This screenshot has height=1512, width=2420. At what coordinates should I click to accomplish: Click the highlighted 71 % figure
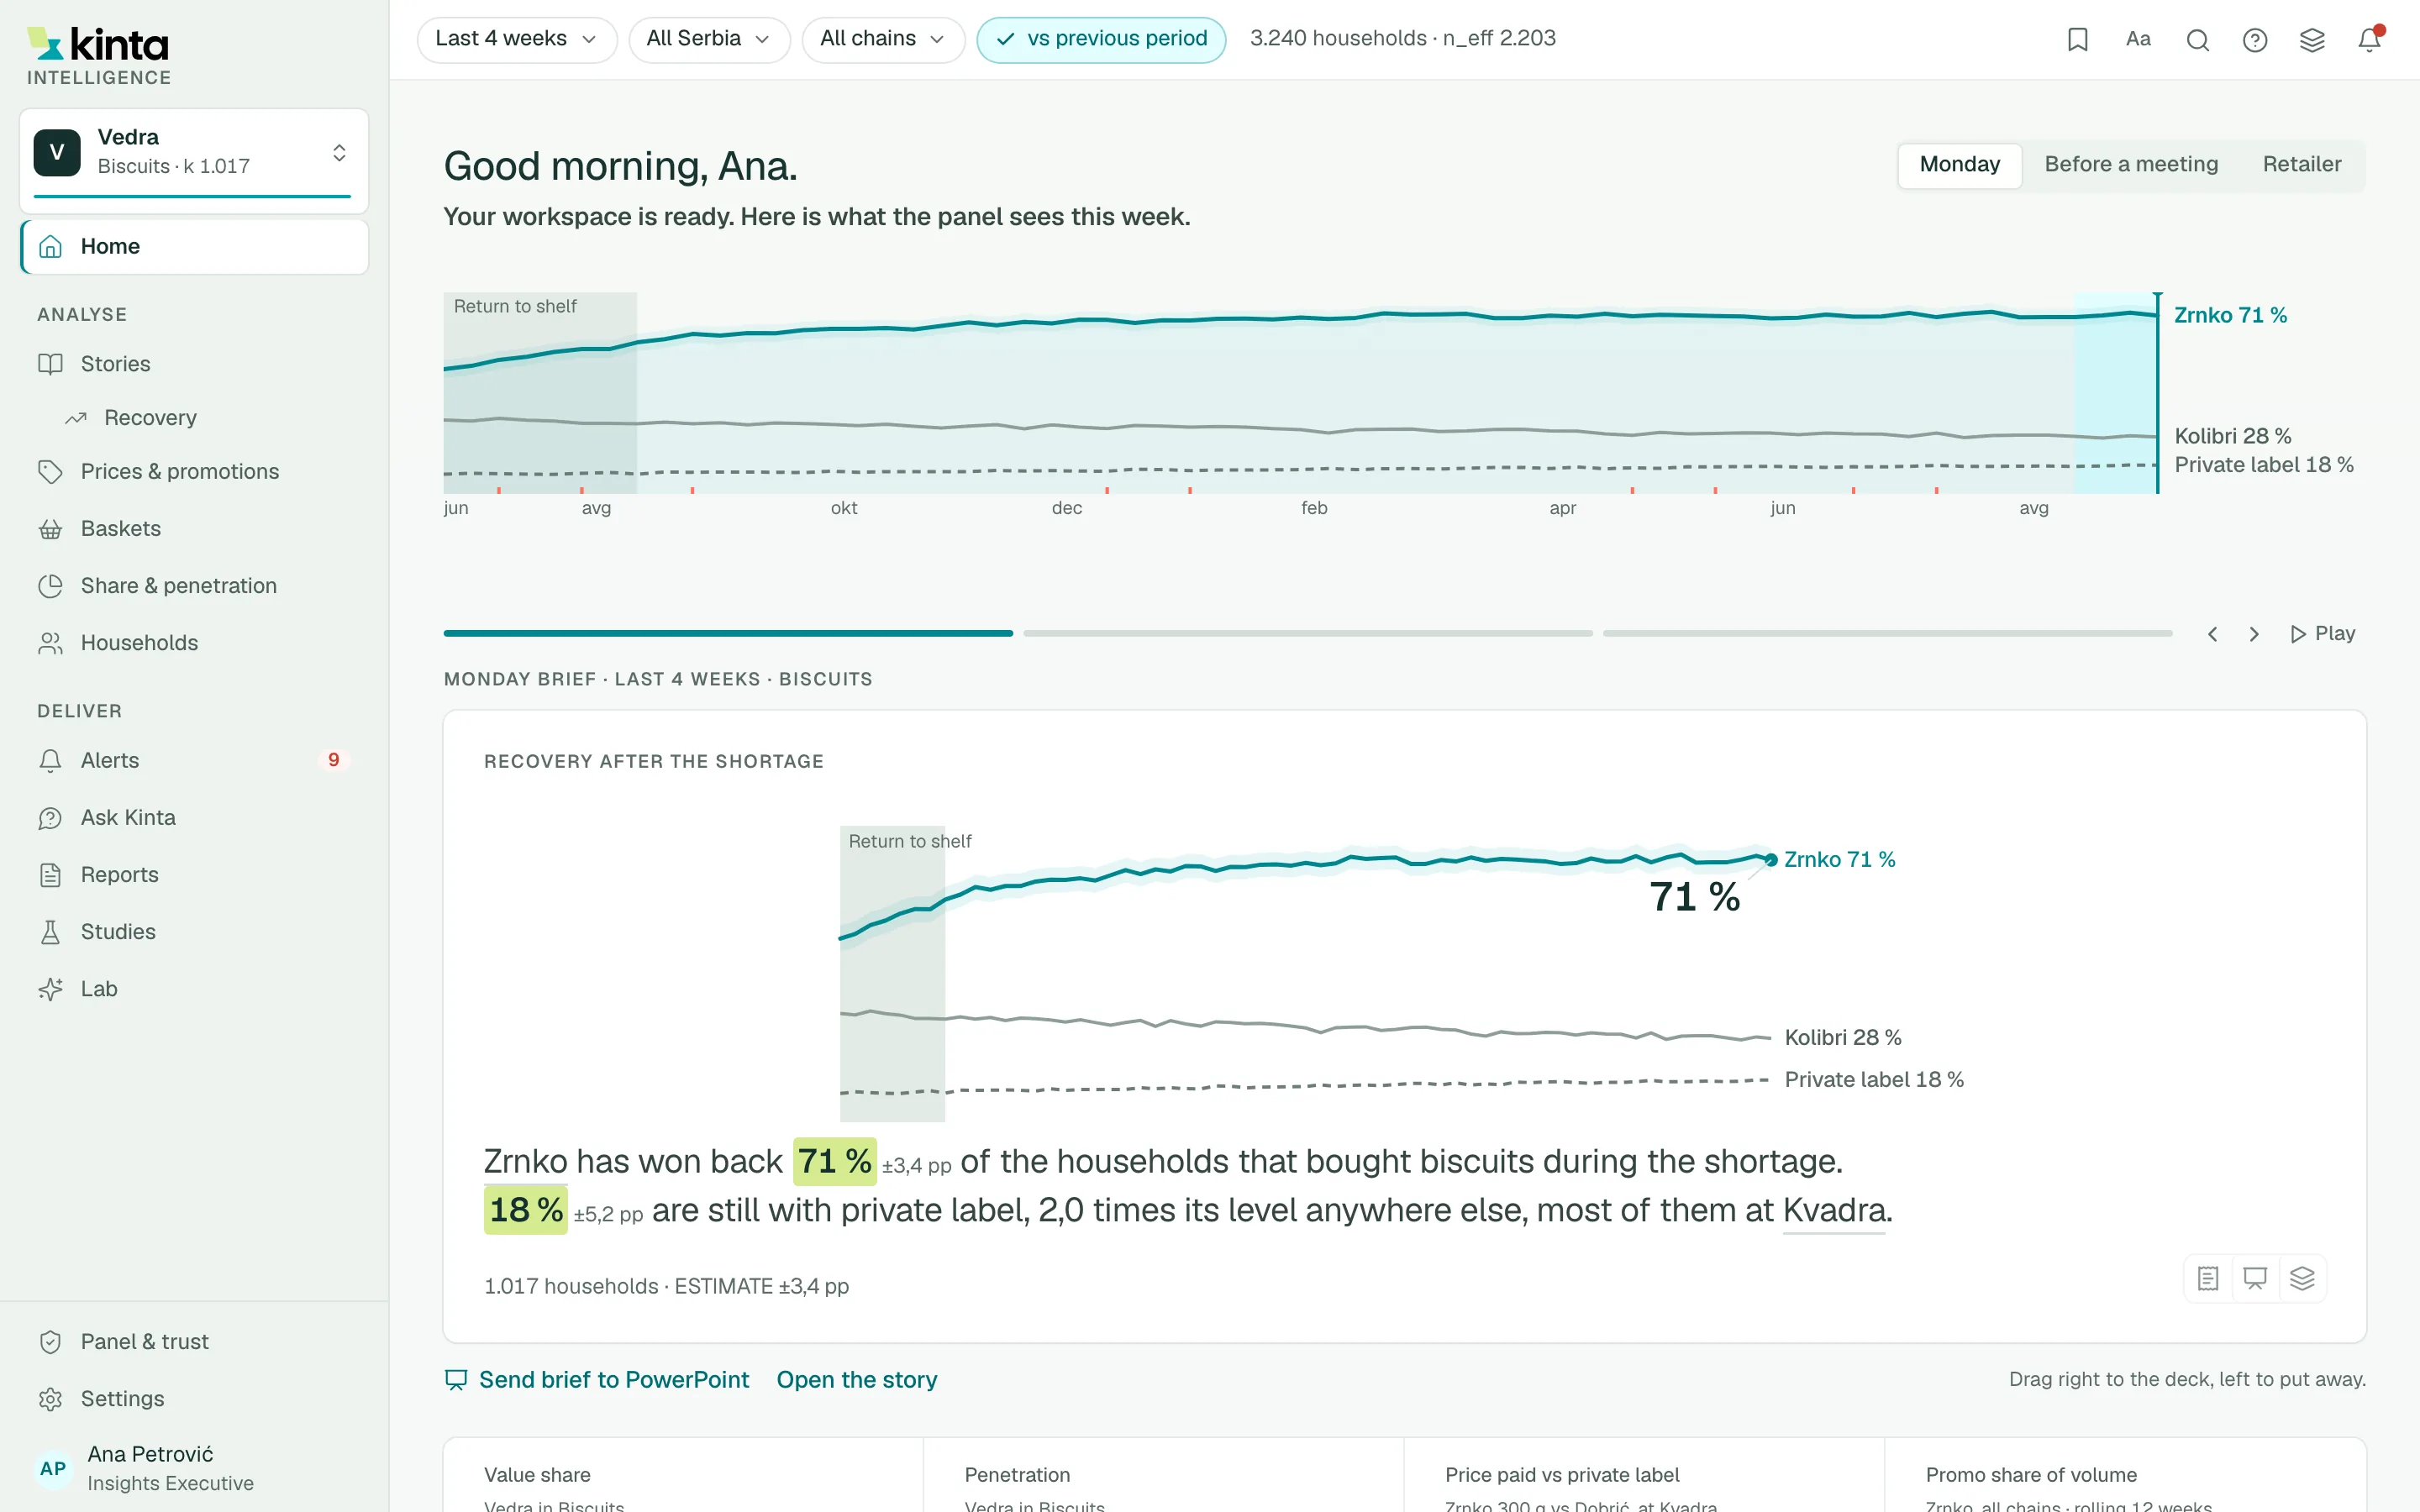coord(835,1162)
